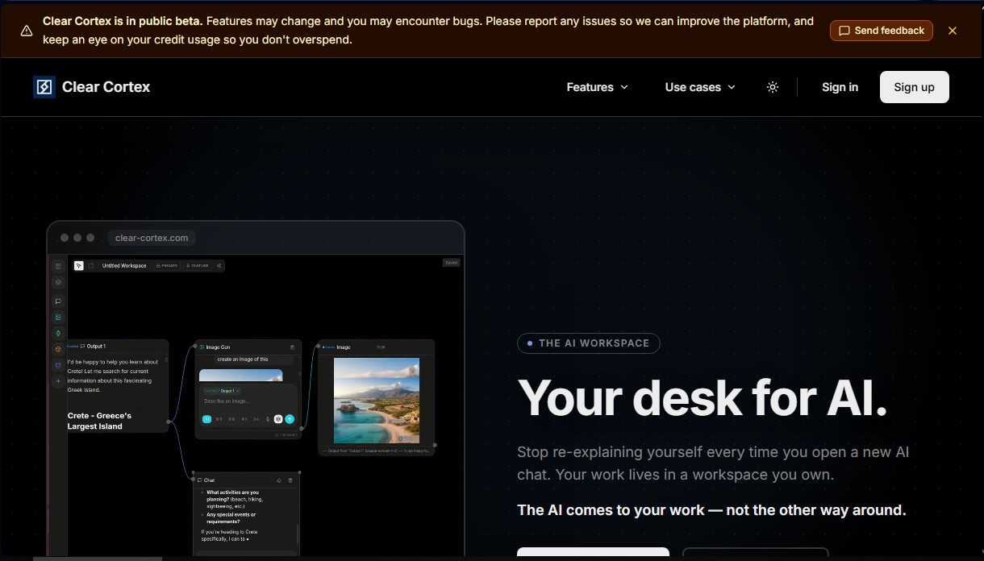Select the layers icon in workspace sidebar
Image resolution: width=984 pixels, height=561 pixels.
tap(58, 282)
